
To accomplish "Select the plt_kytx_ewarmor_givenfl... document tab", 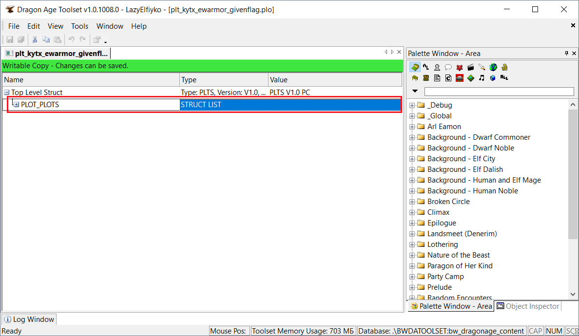I will 57,54.
